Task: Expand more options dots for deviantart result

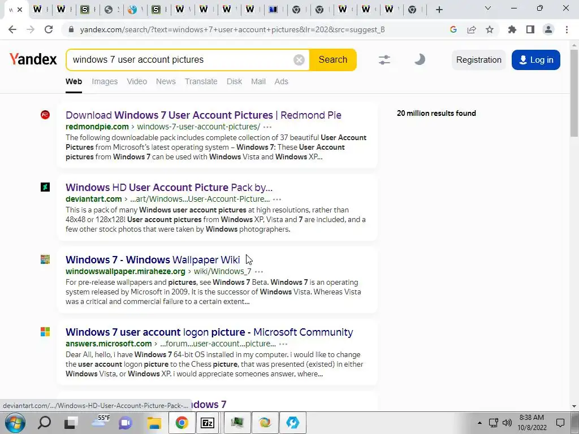Action: click(x=277, y=199)
